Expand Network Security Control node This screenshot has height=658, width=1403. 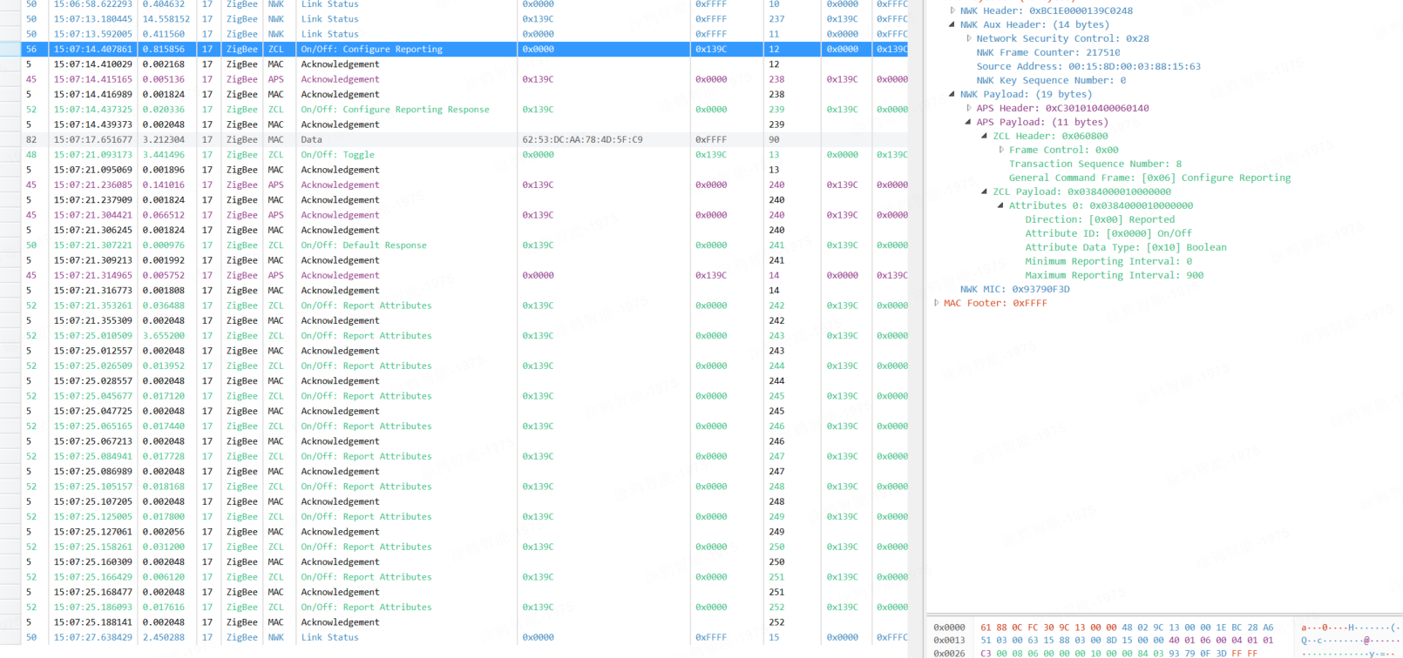click(969, 39)
